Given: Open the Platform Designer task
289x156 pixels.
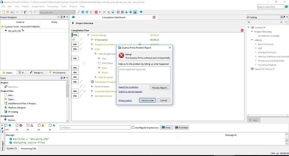Looking at the screenshot, I should click(x=17, y=108).
